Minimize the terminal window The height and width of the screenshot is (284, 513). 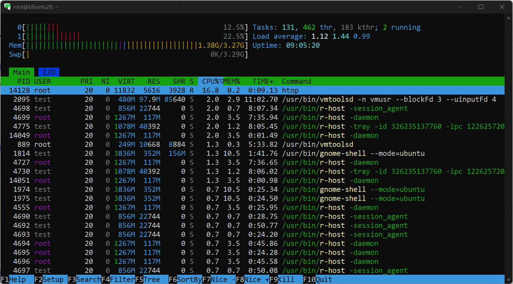pos(460,7)
